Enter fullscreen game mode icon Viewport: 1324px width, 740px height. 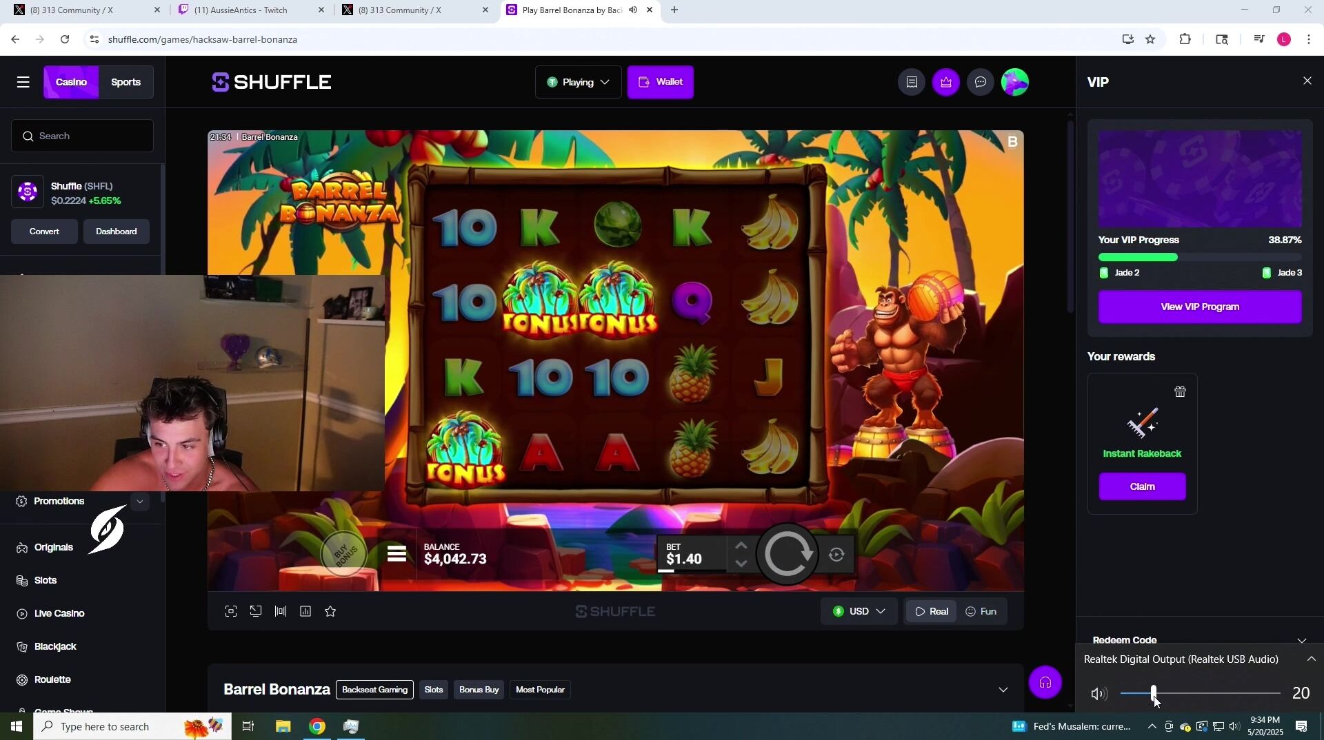[x=231, y=612]
